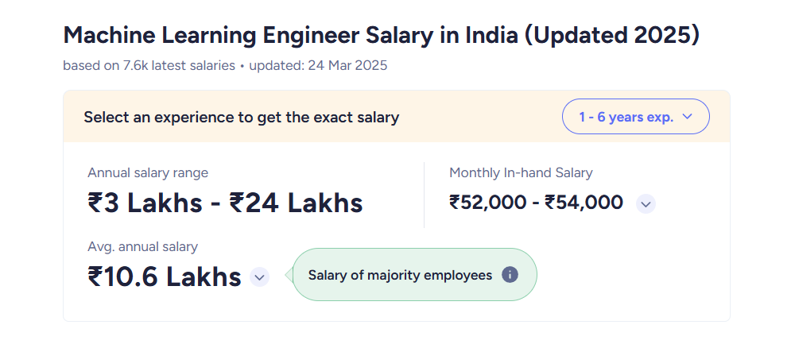Expand the monthly in-hand salary chevron
The image size is (795, 348).
tap(646, 204)
